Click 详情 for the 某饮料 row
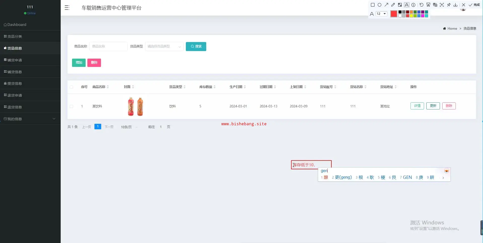Screen dimensions: 483x243 click(417, 106)
